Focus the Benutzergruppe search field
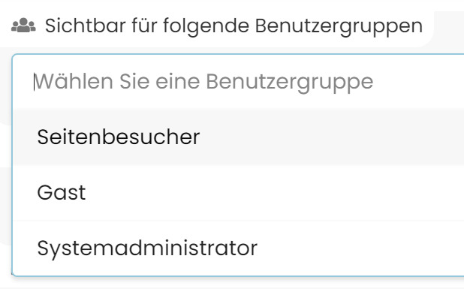This screenshot has height=289, width=464. pyautogui.click(x=239, y=81)
